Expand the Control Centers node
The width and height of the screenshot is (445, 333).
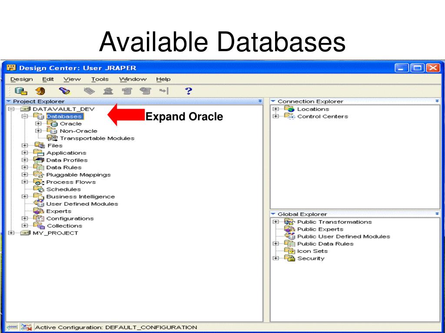tap(275, 116)
